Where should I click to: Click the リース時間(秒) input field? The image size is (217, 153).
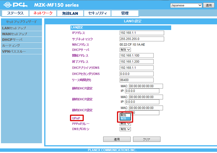coord(137,80)
